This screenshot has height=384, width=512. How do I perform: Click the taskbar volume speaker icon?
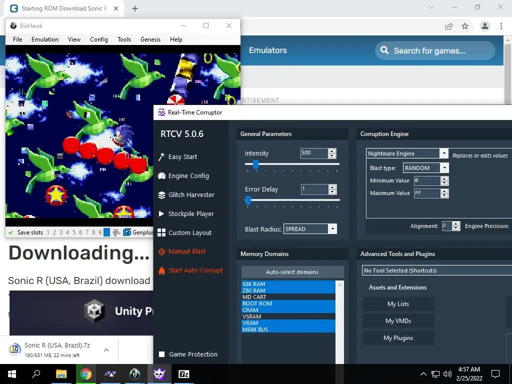point(447,374)
